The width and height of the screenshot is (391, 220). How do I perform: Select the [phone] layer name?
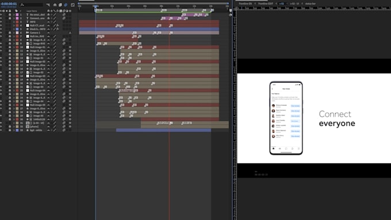pyautogui.click(x=34, y=126)
